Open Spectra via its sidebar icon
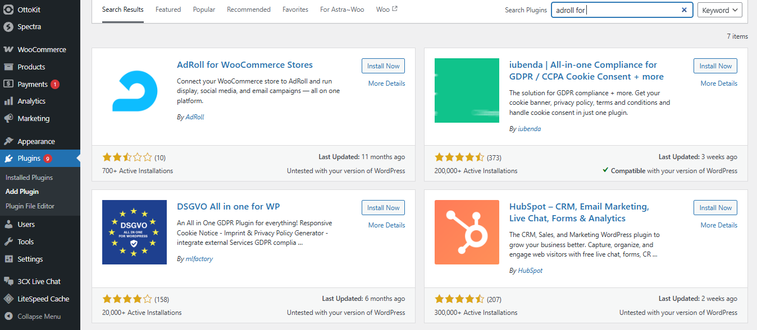757x330 pixels. (8, 26)
